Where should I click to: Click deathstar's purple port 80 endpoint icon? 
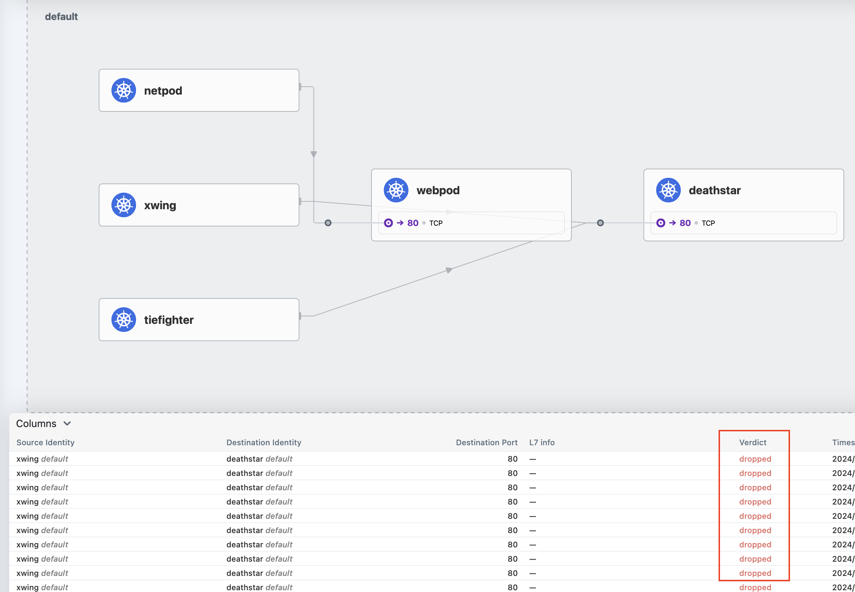660,223
